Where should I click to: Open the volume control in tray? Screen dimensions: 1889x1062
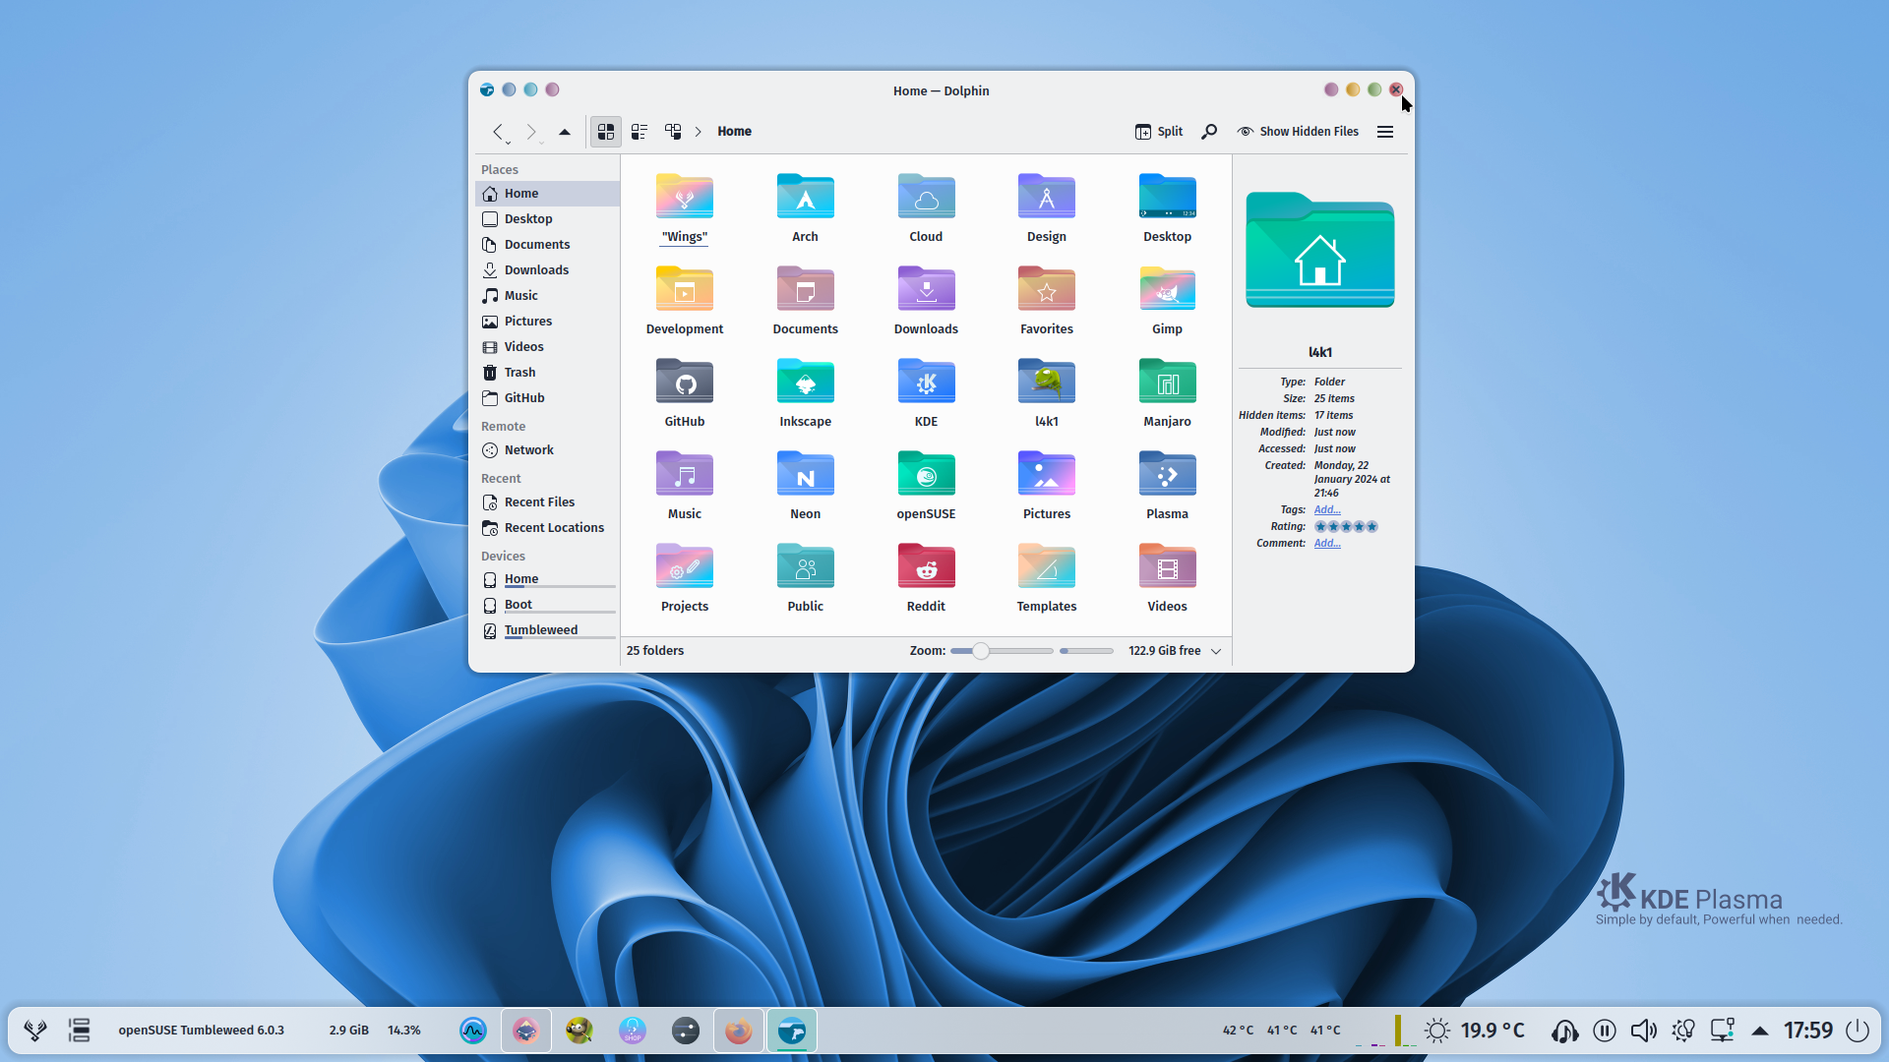pyautogui.click(x=1643, y=1031)
